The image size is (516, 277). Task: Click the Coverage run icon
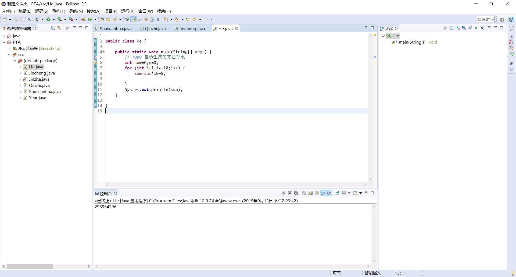[x=60, y=19]
